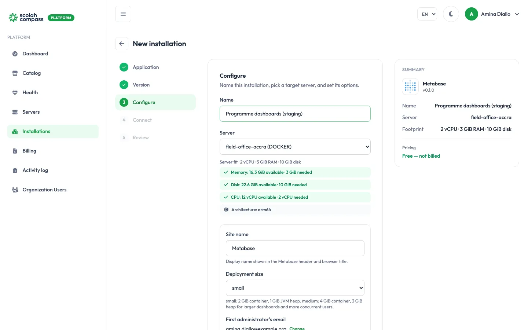Click into the Name input field

[295, 114]
